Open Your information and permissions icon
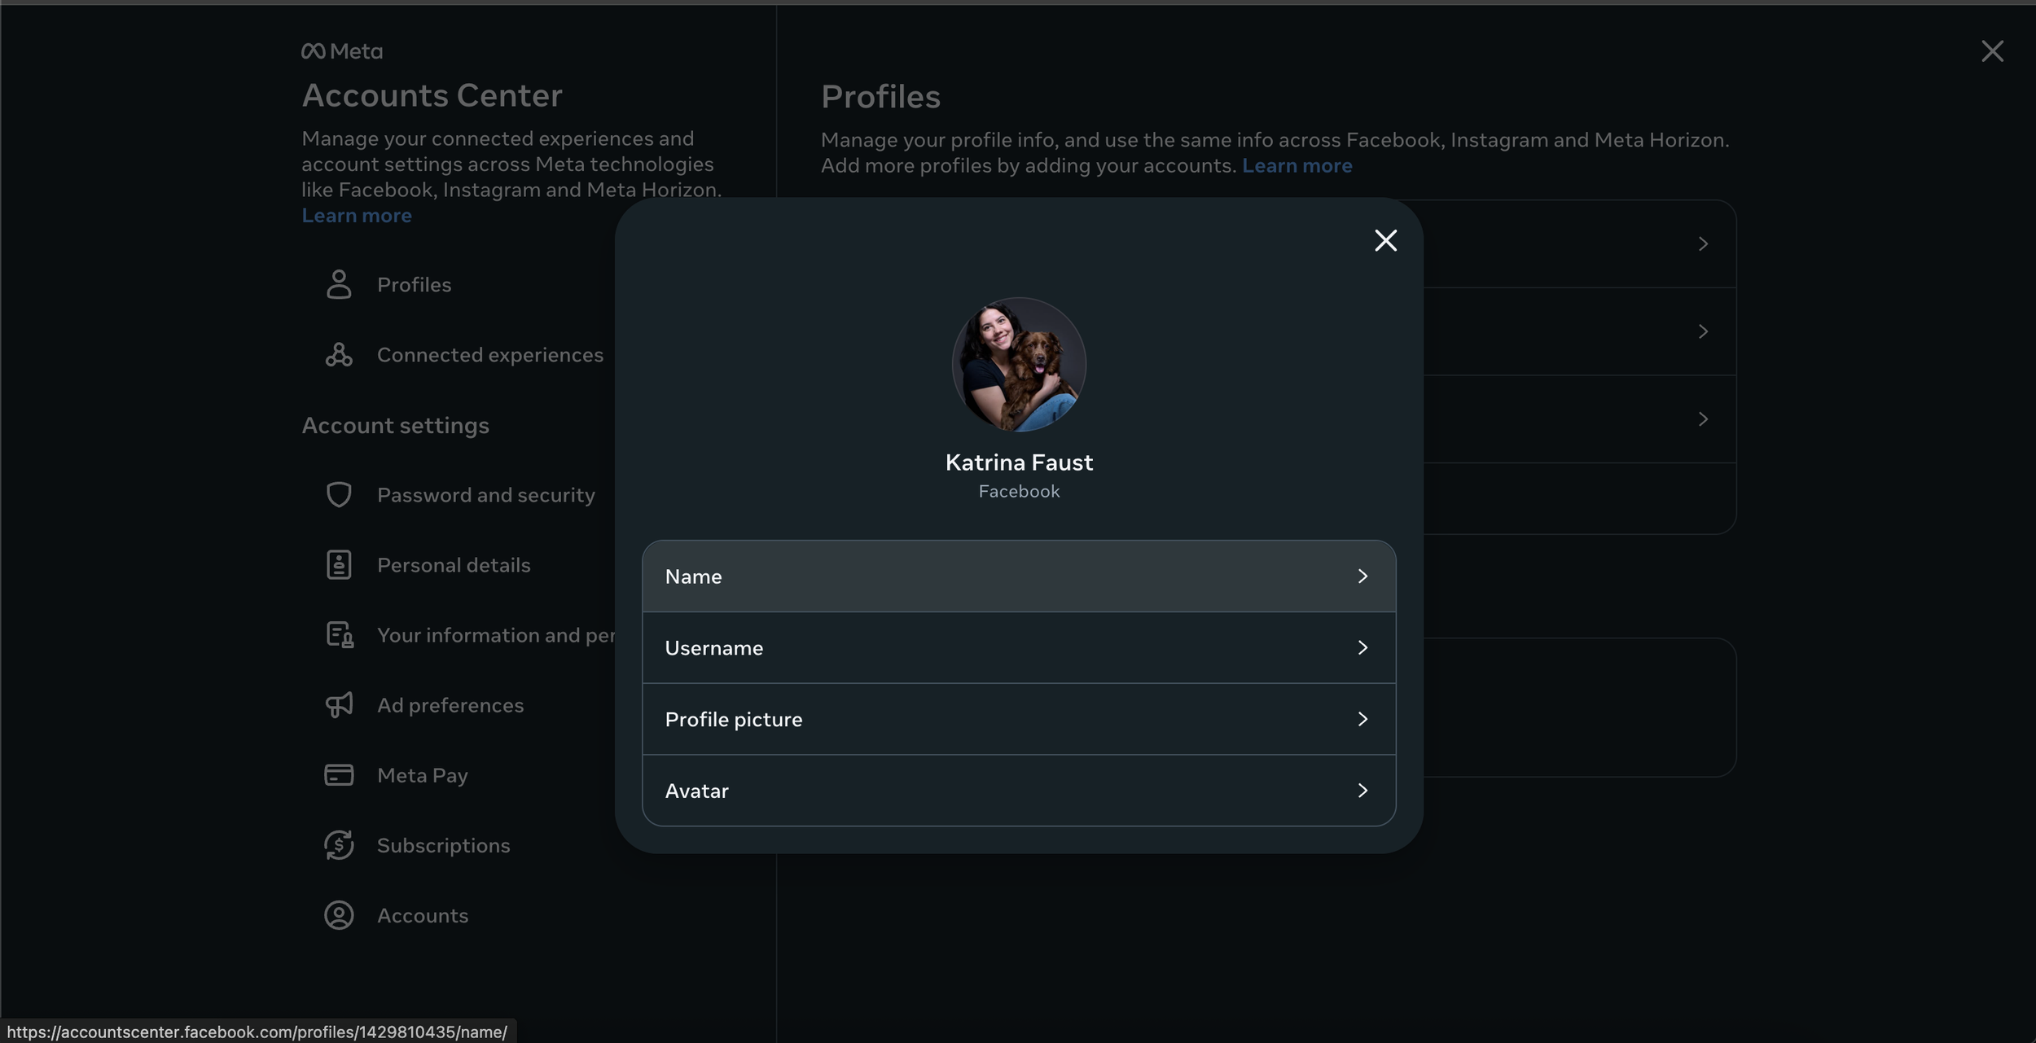Screen dimensions: 2036x1043 tap(339, 634)
